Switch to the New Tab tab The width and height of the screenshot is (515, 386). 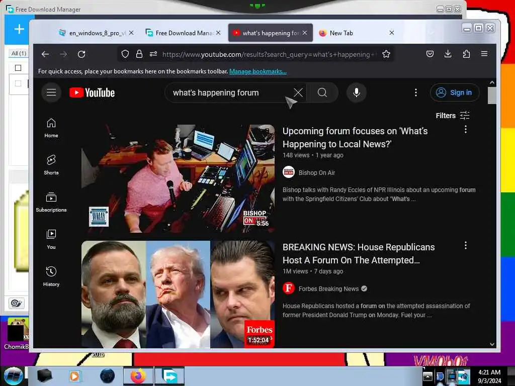357,33
